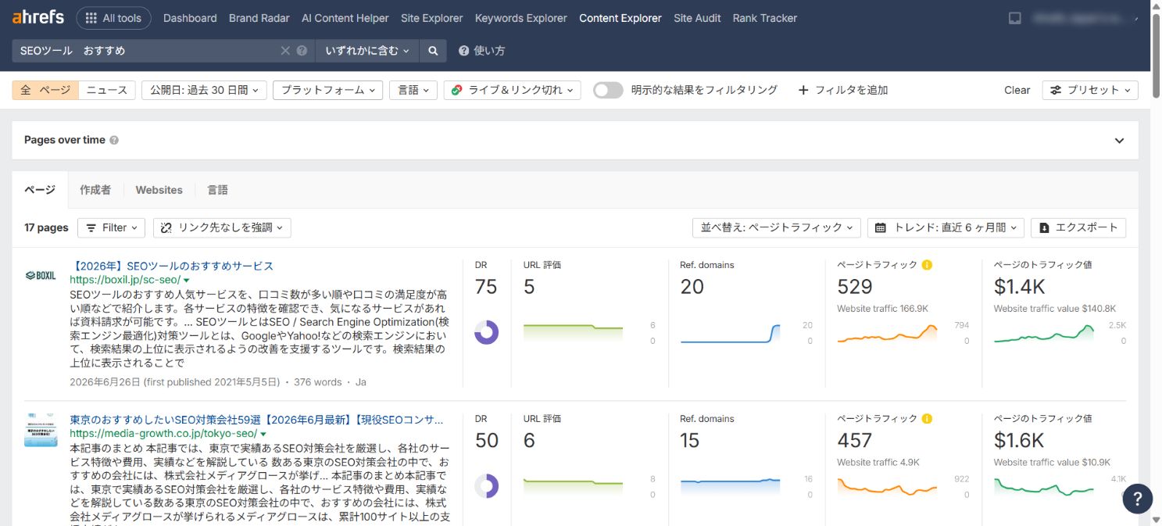This screenshot has height=526, width=1162.
Task: Open the プリセット dropdown
Action: (1090, 90)
